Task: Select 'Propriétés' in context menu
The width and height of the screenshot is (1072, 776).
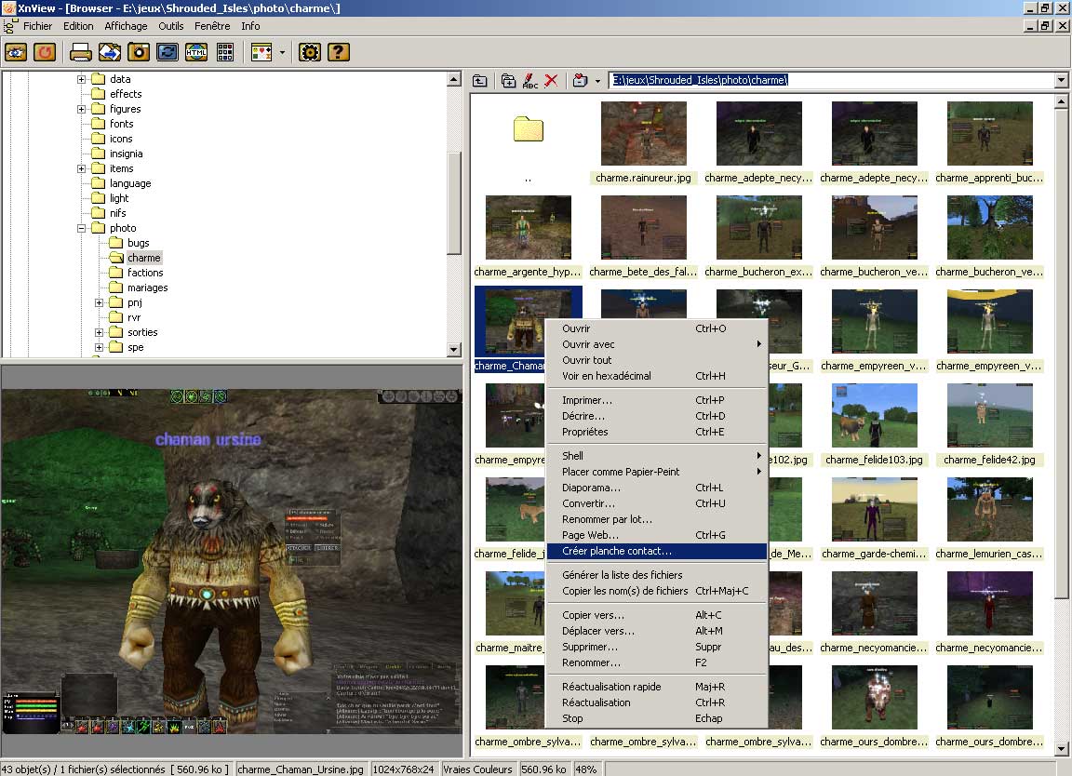Action: click(656, 432)
